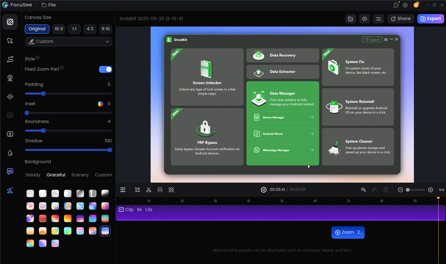Open the File menu
Viewport: 446px width, 264px height.
48,5
